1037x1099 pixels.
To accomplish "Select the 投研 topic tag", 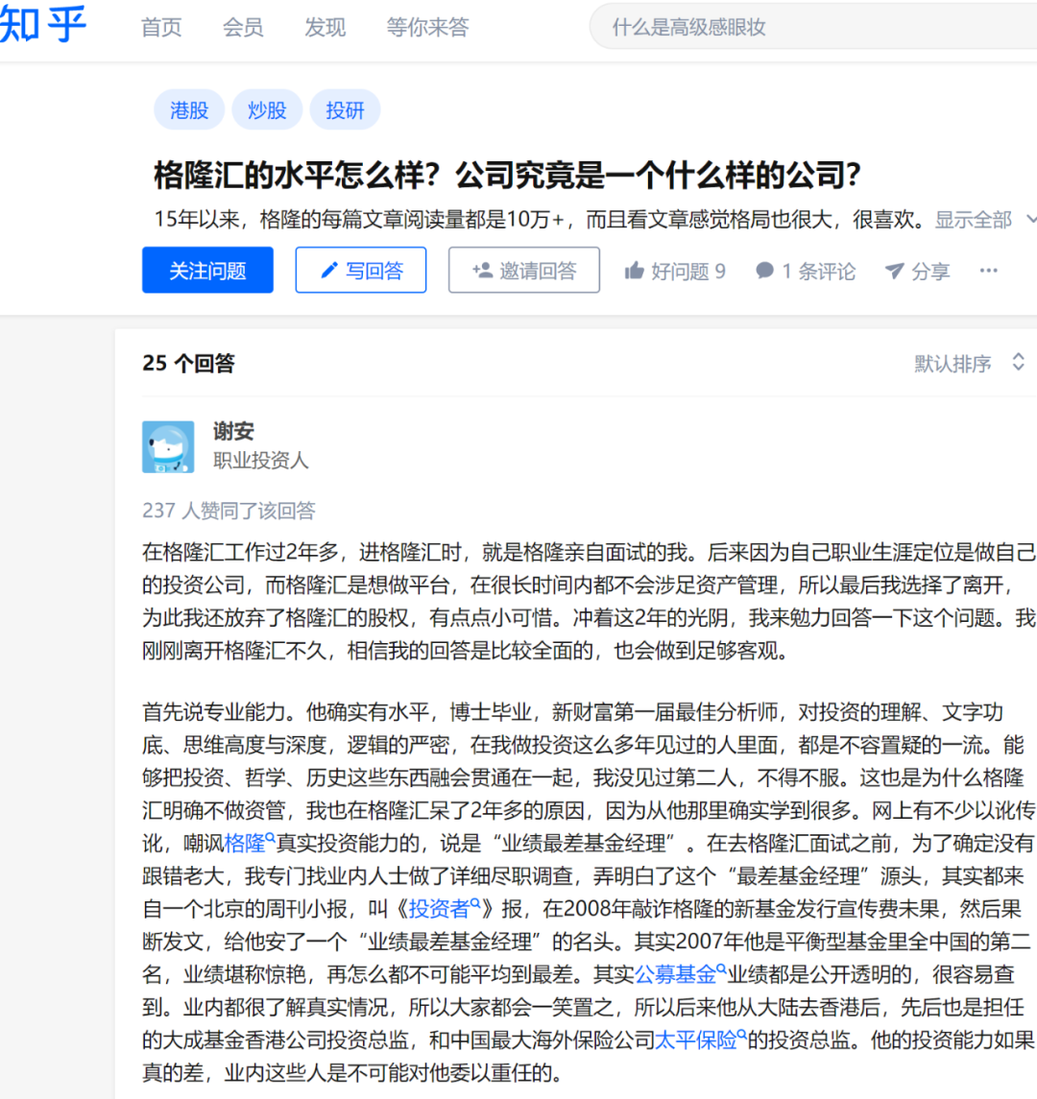I will tap(345, 110).
